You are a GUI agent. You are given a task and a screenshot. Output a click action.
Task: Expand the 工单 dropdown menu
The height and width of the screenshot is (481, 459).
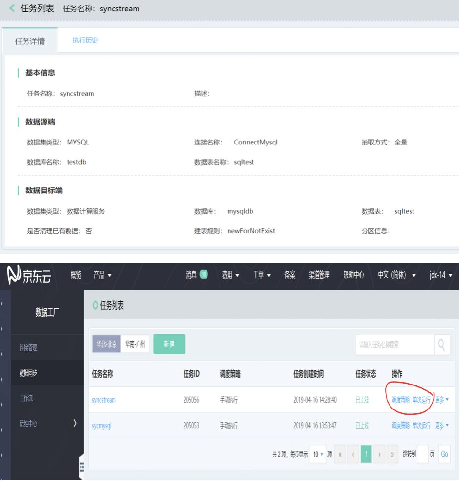262,275
